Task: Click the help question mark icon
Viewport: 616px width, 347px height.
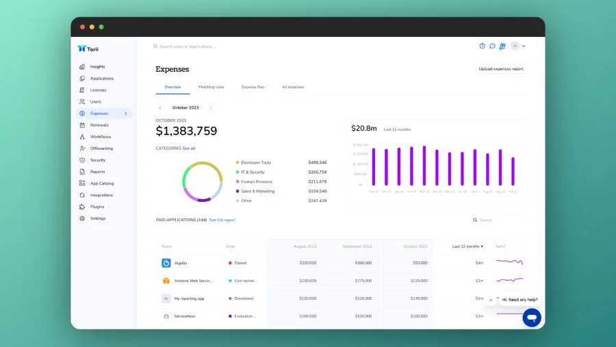Action: click(x=482, y=46)
